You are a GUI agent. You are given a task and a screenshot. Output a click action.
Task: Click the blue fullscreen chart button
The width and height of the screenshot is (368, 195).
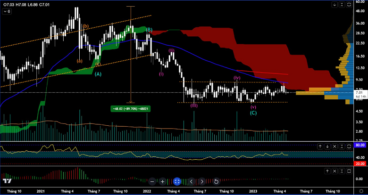pyautogui.click(x=177, y=181)
